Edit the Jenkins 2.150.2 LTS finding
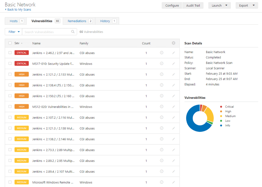 [x=174, y=96]
